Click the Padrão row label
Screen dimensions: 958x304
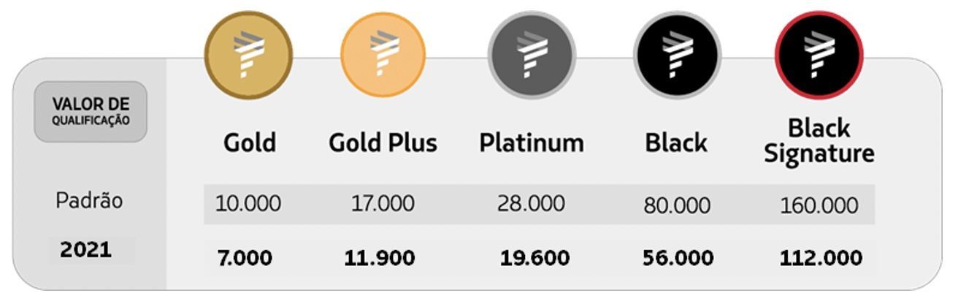pyautogui.click(x=90, y=201)
